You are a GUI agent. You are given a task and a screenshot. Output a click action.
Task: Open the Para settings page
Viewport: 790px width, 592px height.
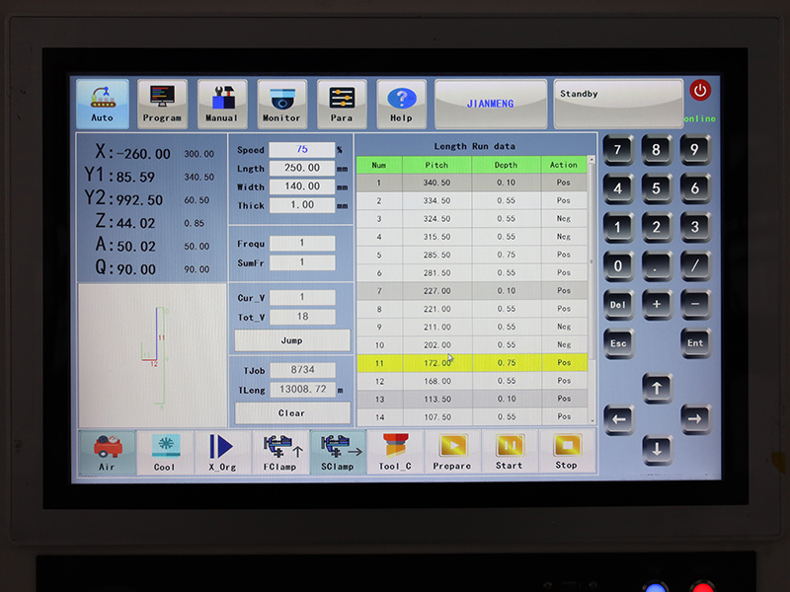342,104
